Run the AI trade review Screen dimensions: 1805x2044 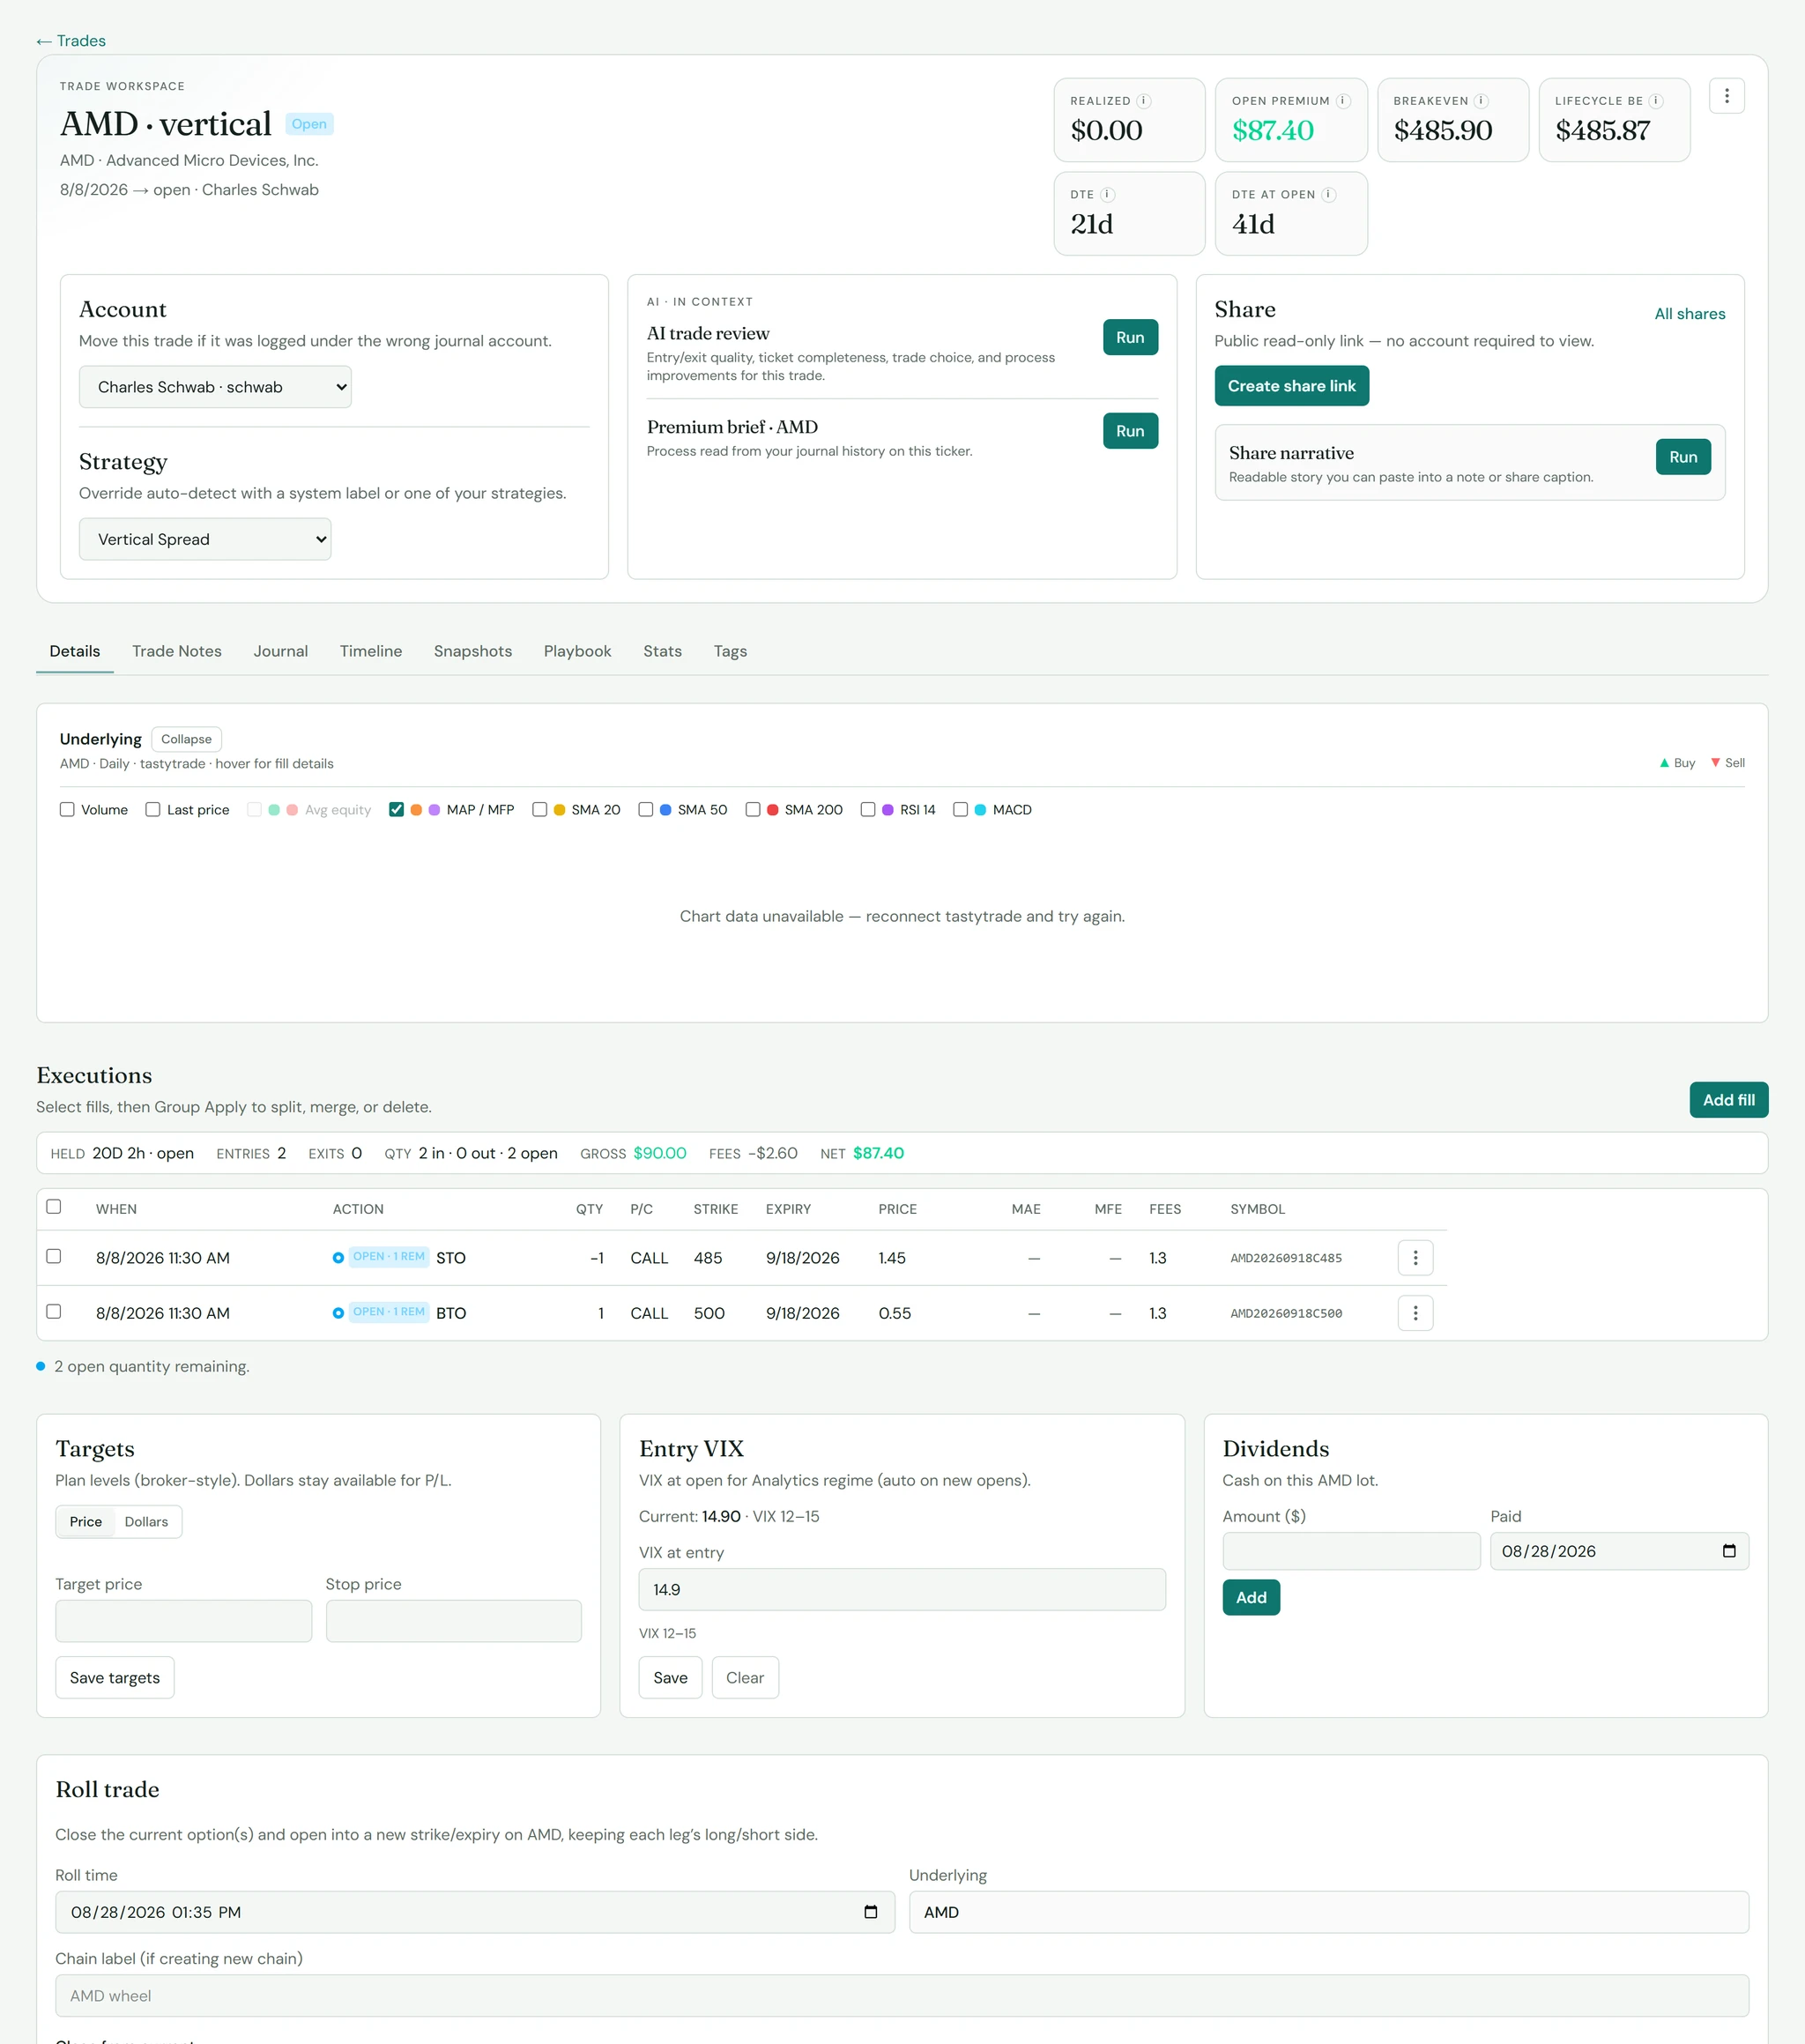[1130, 337]
